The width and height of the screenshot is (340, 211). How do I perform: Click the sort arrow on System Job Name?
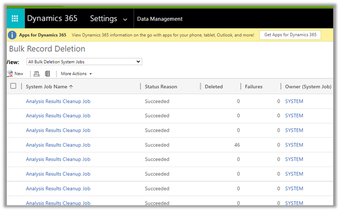71,87
